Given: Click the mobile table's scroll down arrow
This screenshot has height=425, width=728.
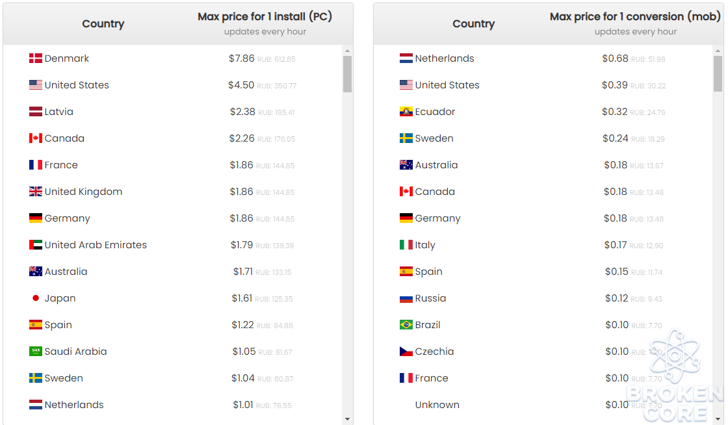Looking at the screenshot, I should 718,419.
